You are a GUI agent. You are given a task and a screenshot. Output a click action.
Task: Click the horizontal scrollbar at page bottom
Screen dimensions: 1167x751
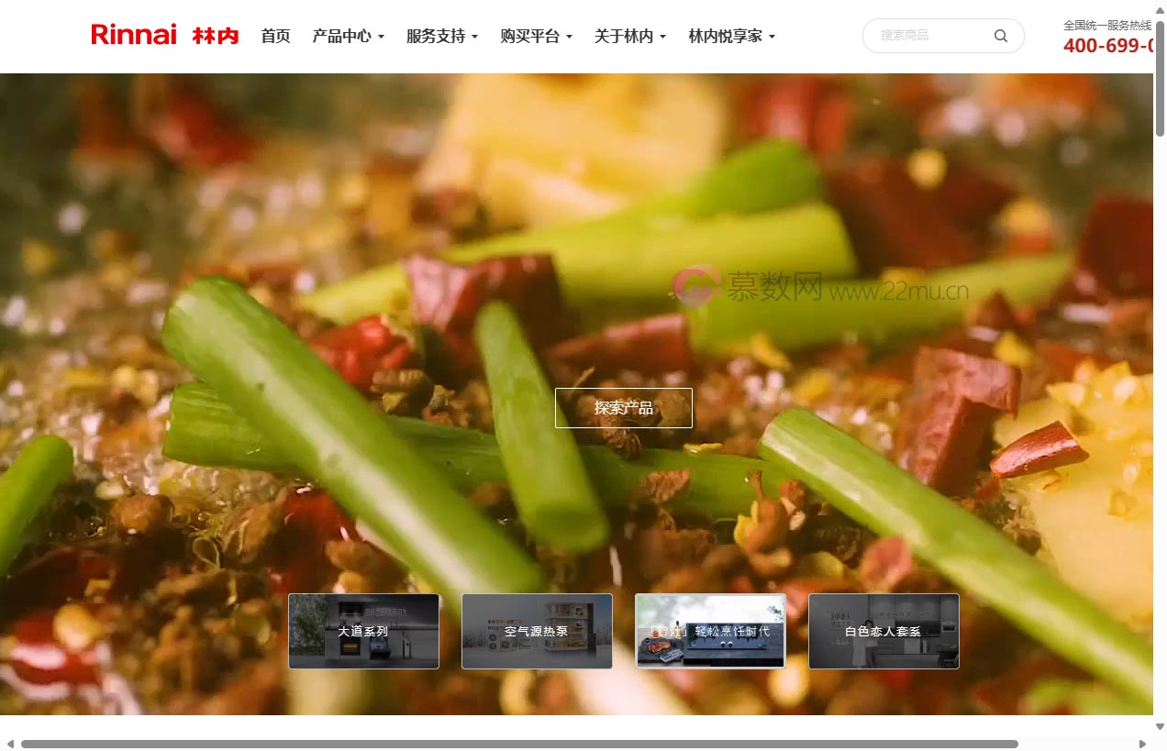click(x=518, y=744)
